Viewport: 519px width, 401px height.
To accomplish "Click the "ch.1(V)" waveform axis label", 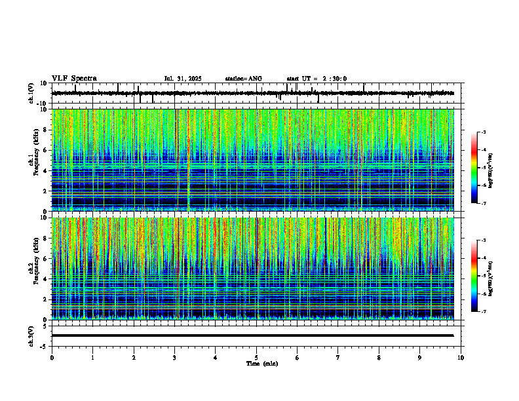I will (x=31, y=93).
